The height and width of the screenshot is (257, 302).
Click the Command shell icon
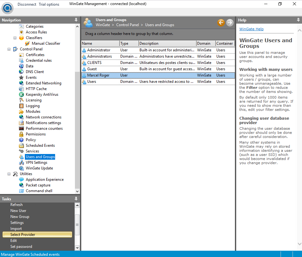[x=21, y=191]
